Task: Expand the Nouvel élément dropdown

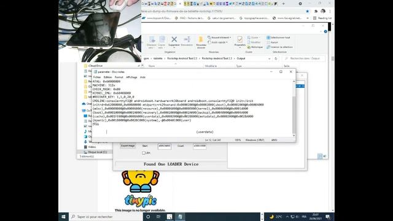Action: click(x=230, y=37)
